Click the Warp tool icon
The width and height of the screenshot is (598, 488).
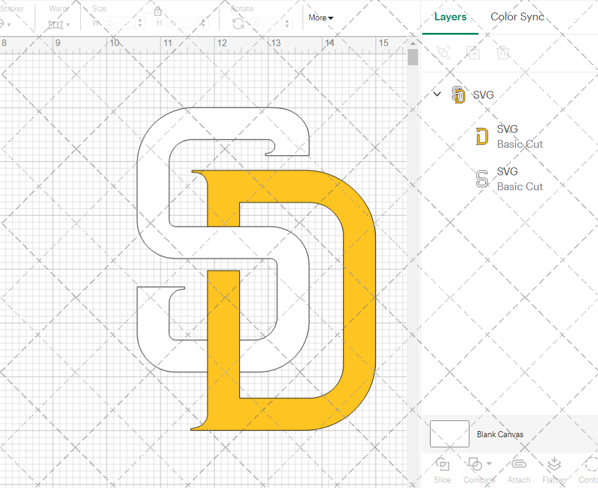56,24
